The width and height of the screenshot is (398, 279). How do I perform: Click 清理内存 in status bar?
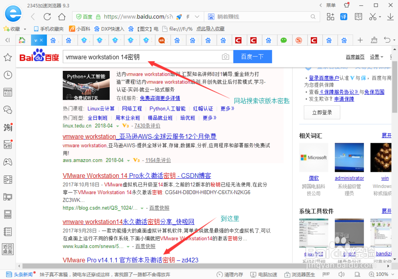[x=230, y=275]
